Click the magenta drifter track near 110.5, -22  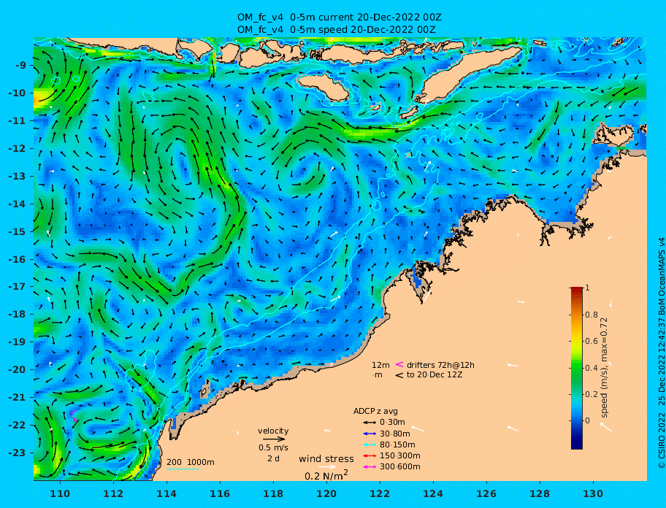point(74,416)
